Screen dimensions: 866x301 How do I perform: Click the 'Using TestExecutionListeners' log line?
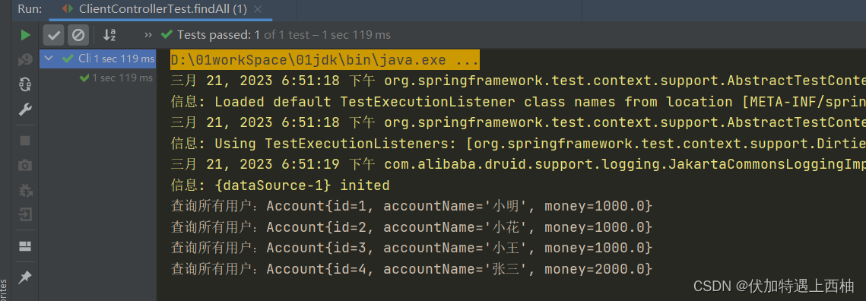click(x=518, y=144)
